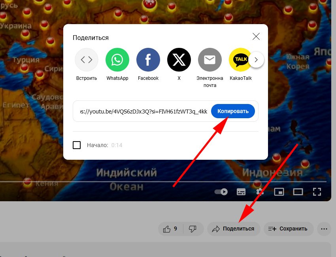This screenshot has height=257, width=336.
Task: Share via KakaoTalk
Action: point(240,60)
